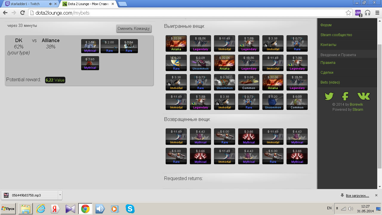Close the Dota 2 Lounge tab
Image resolution: width=382 pixels, height=215 pixels.
(113, 4)
